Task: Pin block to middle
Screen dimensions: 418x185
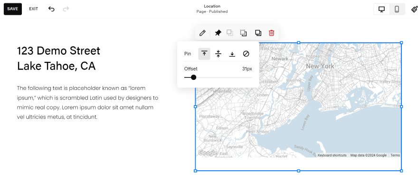Action: tap(218, 54)
